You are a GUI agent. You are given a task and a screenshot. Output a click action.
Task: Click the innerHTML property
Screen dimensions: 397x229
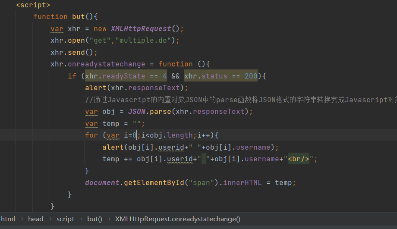click(x=243, y=183)
